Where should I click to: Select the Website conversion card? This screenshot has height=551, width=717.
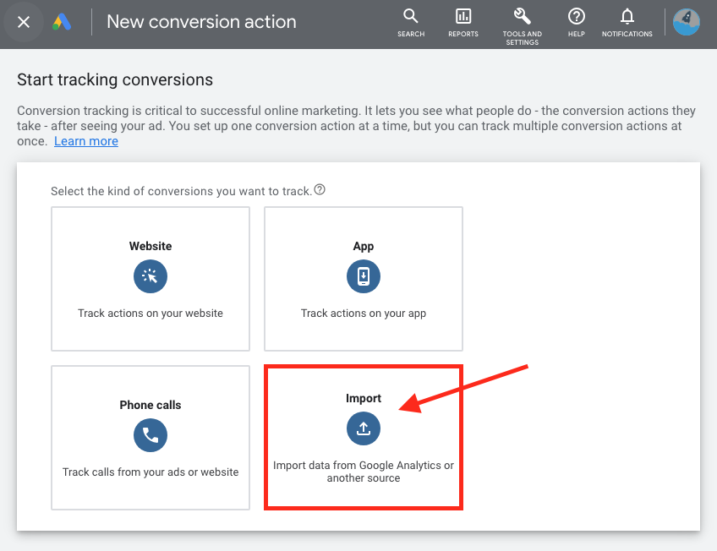coord(151,279)
